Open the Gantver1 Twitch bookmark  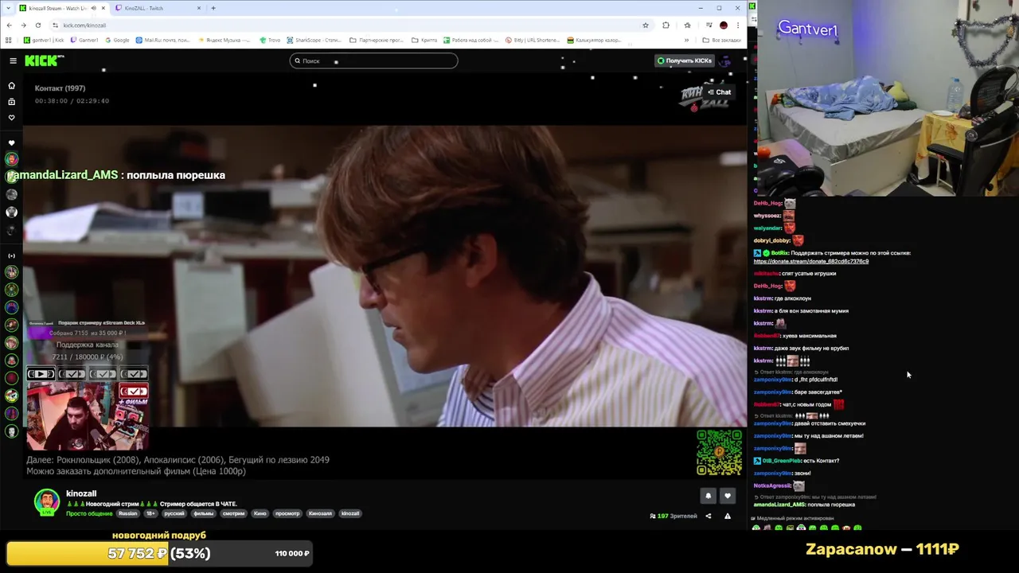[84, 40]
